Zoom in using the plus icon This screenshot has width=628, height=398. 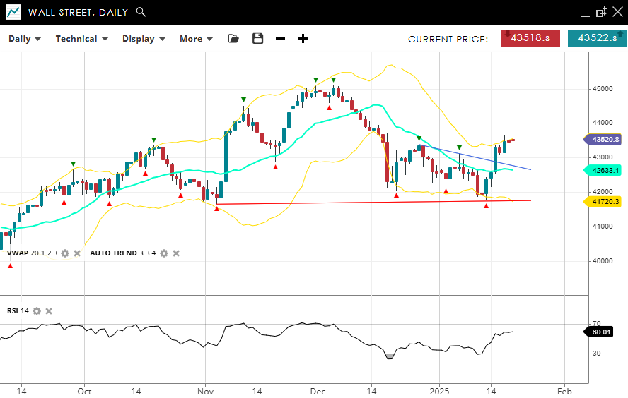click(303, 39)
